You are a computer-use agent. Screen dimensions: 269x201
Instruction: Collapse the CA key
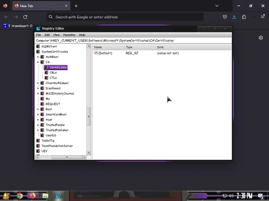click(x=38, y=62)
